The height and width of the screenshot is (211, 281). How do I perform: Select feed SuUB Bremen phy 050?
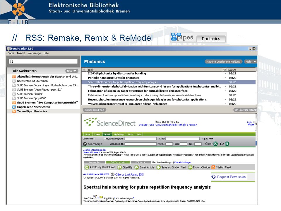click(x=31, y=98)
